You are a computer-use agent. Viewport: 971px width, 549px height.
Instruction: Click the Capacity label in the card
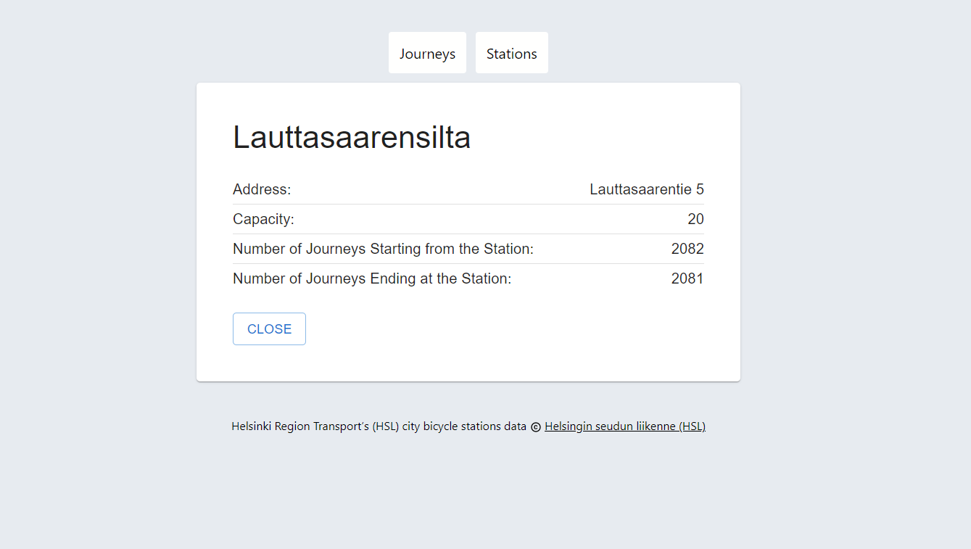point(263,218)
